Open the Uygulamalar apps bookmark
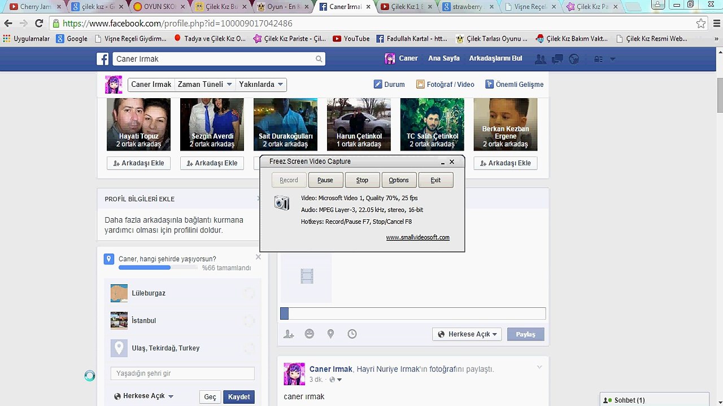 click(26, 39)
